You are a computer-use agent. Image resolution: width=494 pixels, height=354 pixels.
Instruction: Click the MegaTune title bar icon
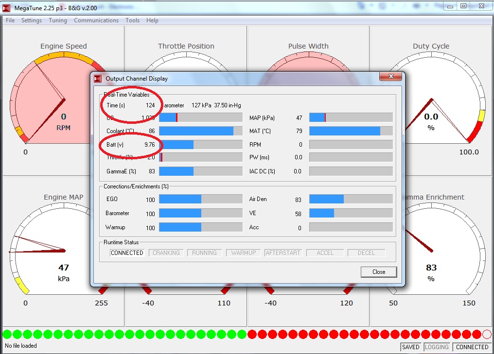tap(6, 7)
